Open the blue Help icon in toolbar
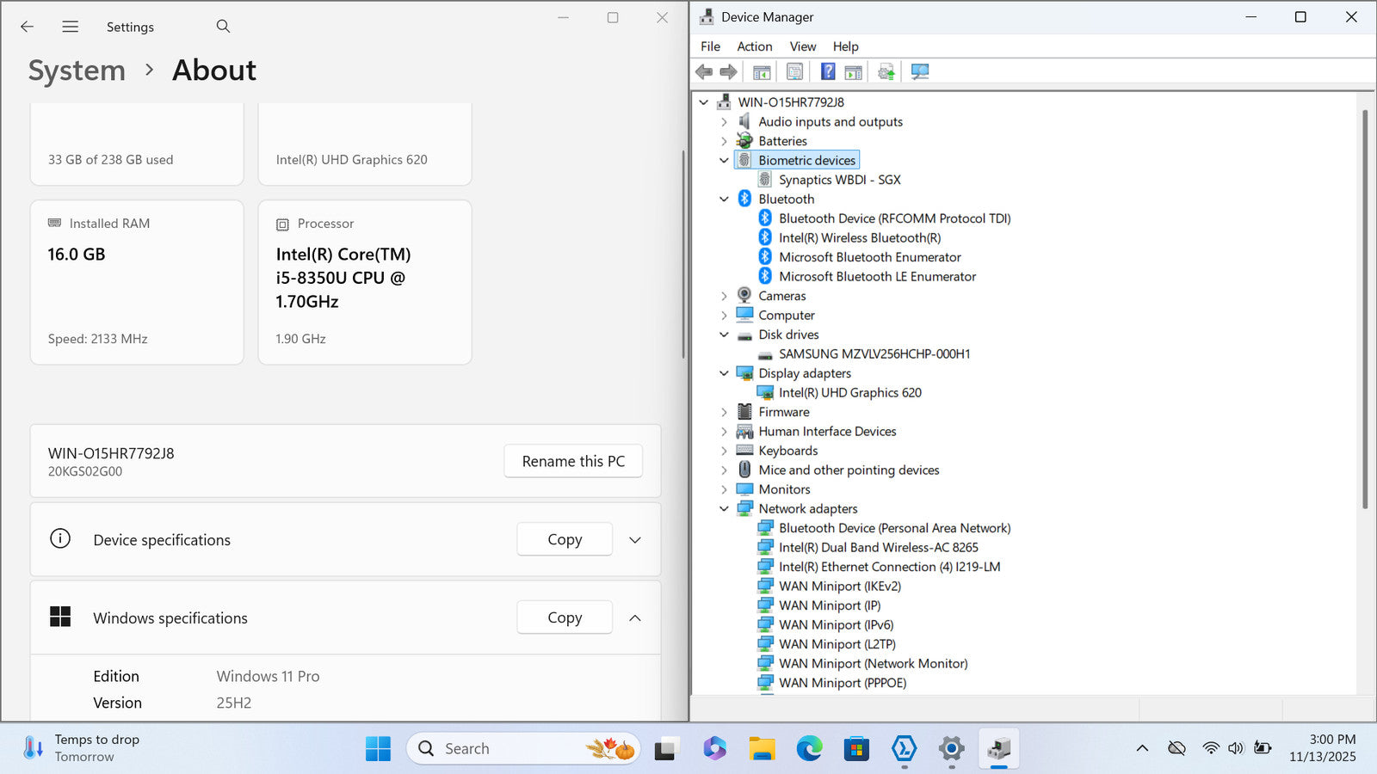The height and width of the screenshot is (774, 1377). pos(827,71)
